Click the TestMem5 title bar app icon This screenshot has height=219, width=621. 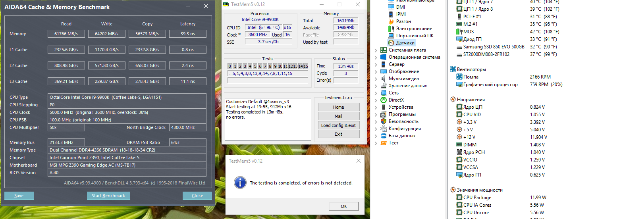(x=226, y=5)
